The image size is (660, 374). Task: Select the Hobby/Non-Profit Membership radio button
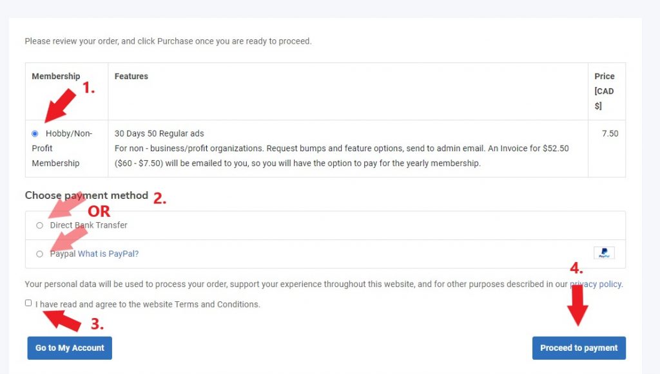(x=35, y=134)
